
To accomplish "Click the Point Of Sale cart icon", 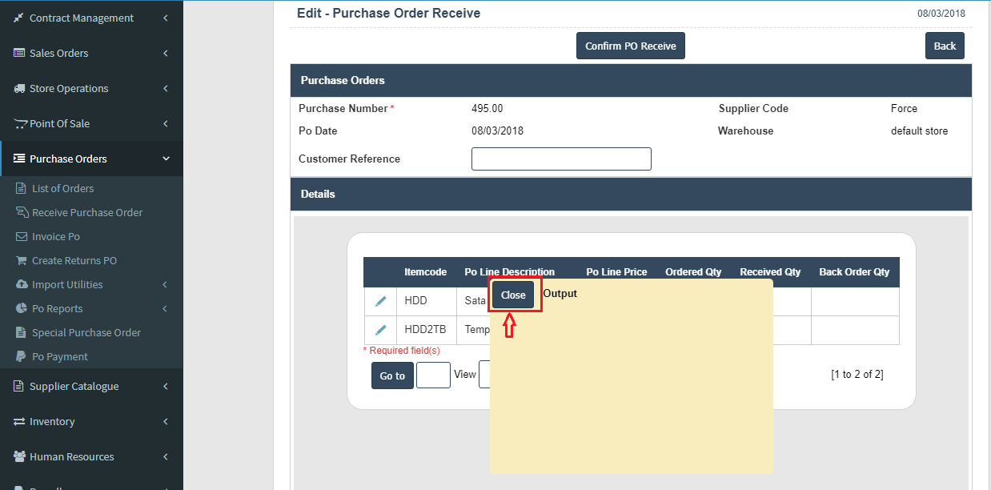I will pos(20,123).
